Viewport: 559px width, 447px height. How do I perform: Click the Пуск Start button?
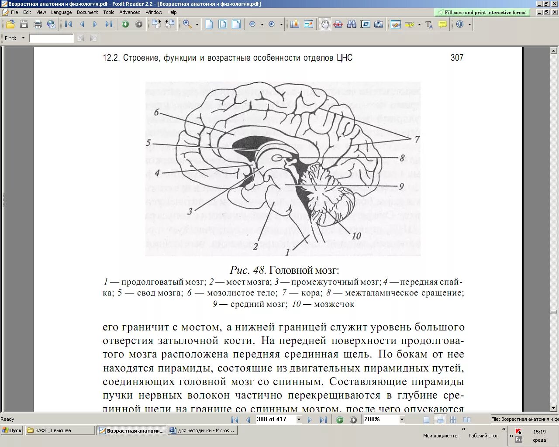(12, 430)
